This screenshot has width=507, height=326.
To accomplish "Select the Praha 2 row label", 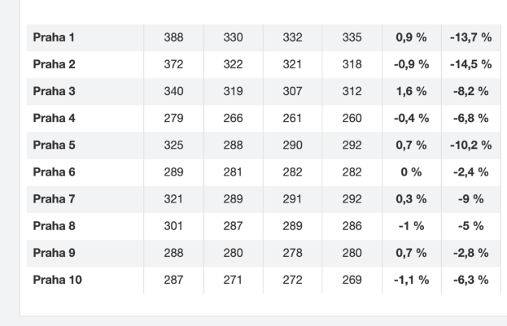I will [x=54, y=64].
